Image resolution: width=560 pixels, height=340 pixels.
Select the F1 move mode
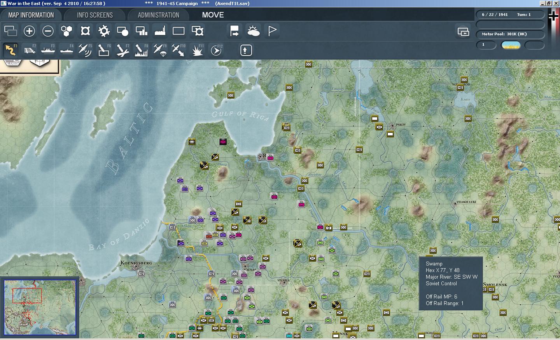10,50
